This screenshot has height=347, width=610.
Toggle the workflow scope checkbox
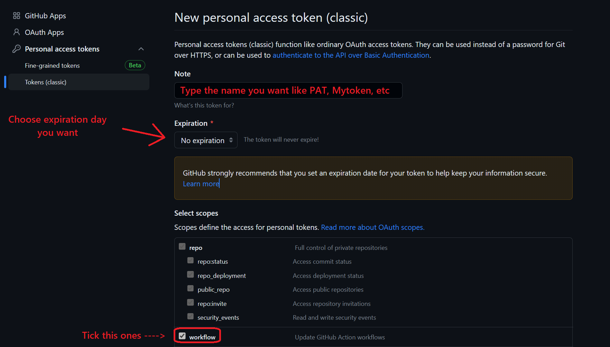point(182,336)
